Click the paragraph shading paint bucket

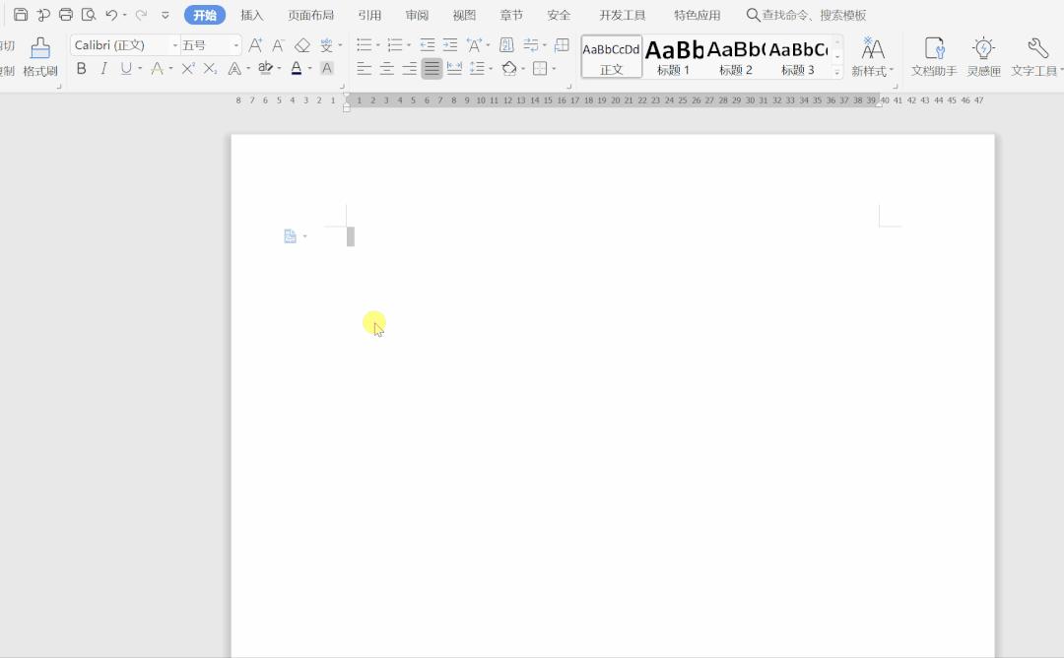point(509,69)
